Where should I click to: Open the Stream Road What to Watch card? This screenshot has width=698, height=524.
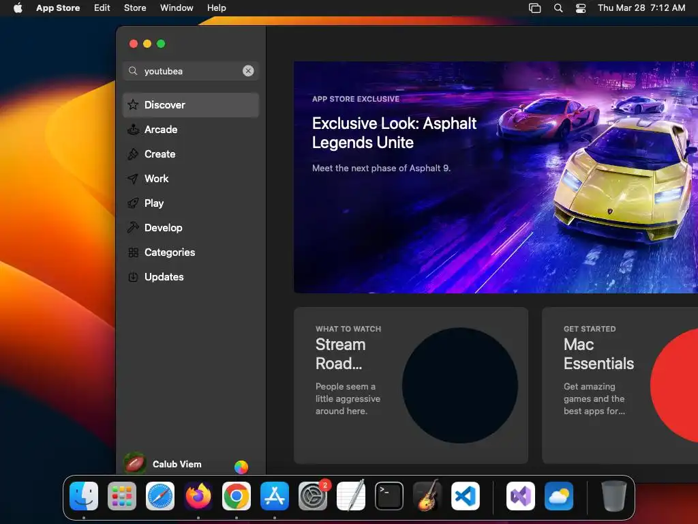point(411,385)
